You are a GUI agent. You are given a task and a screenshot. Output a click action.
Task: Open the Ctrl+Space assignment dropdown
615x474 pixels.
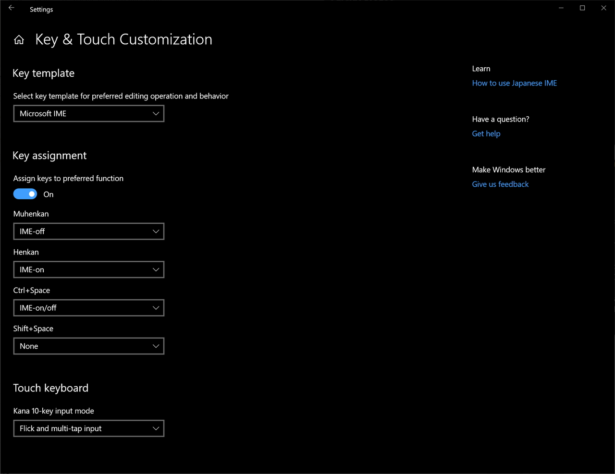[88, 307]
